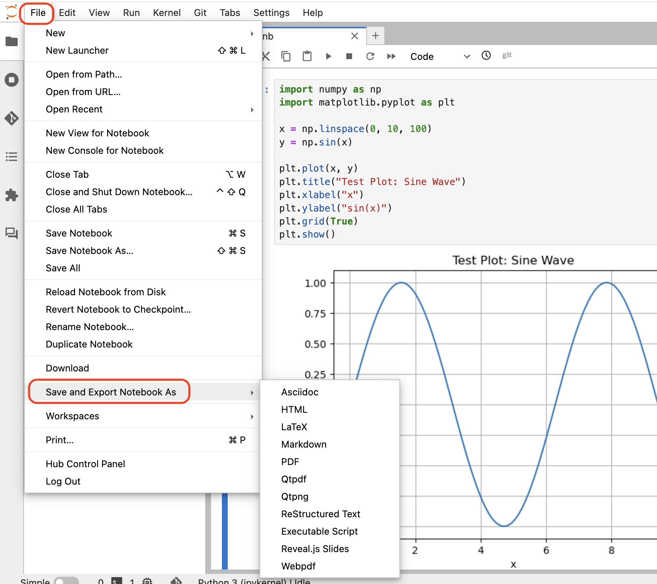
Task: Export notebook as PDF
Action: coord(330,462)
